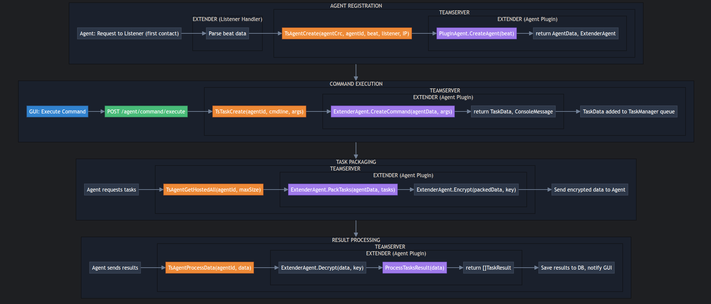Image resolution: width=711 pixels, height=304 pixels.
Task: Select the purple ProcessTasksResult(data) node
Action: pos(415,268)
